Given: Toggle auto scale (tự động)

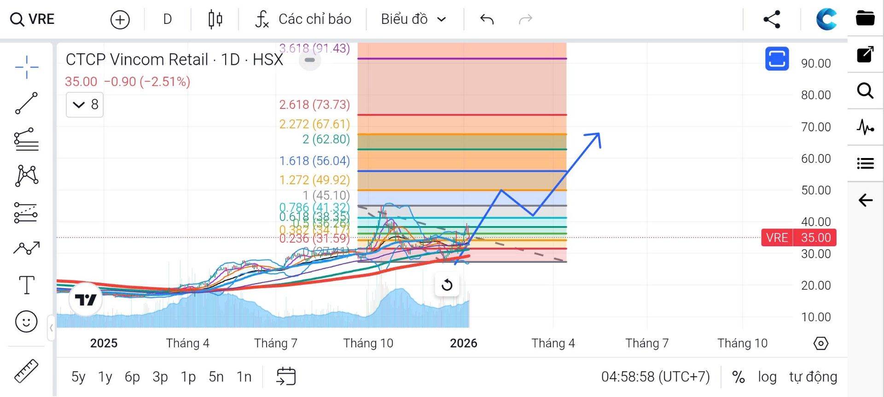Looking at the screenshot, I should point(813,377).
